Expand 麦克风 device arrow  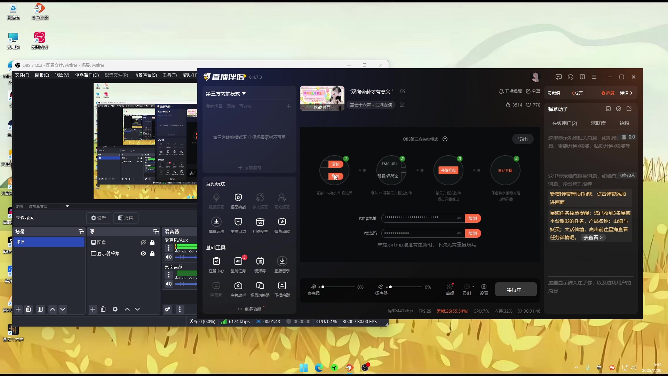(x=319, y=287)
